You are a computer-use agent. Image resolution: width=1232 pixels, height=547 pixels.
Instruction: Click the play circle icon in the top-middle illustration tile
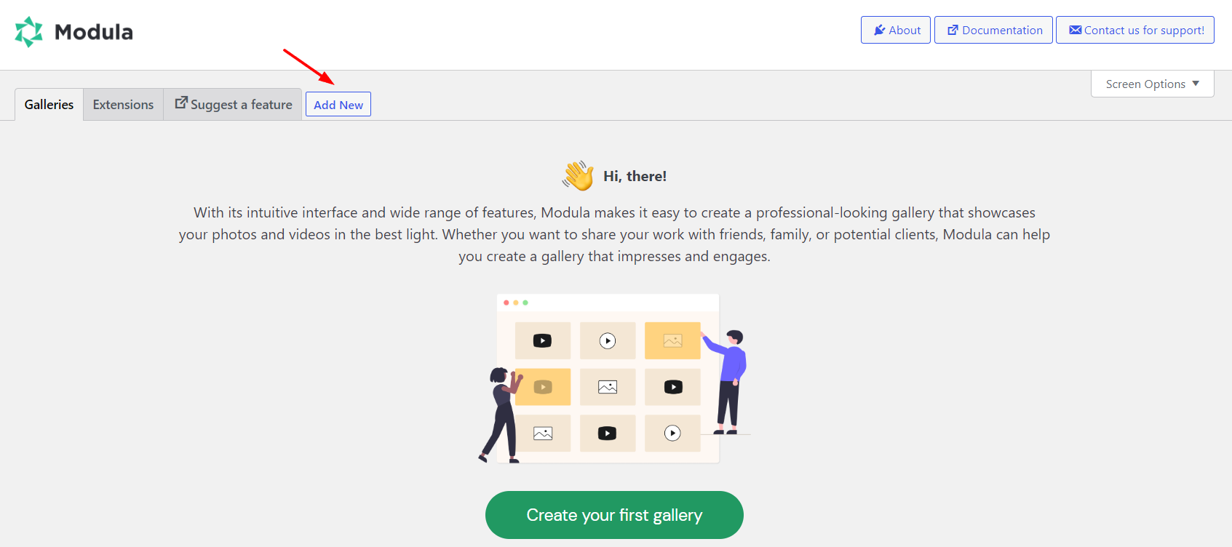(608, 340)
